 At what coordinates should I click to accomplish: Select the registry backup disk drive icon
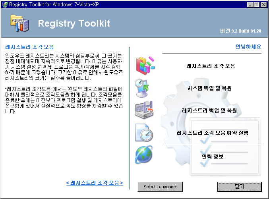pos(144,110)
